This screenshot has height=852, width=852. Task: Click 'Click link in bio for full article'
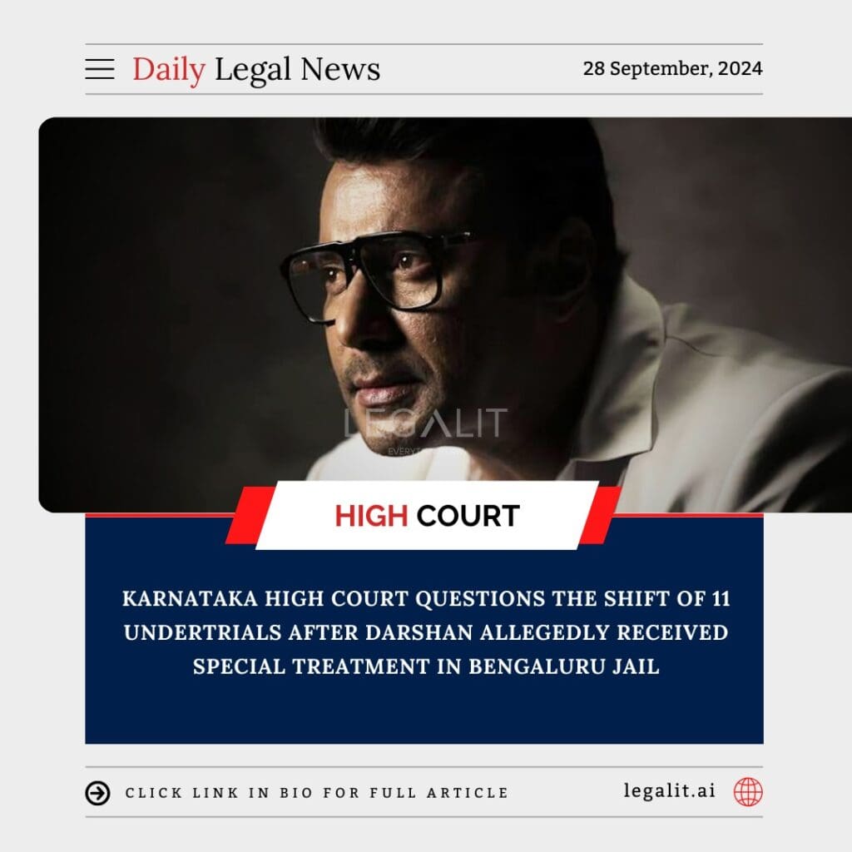317,793
